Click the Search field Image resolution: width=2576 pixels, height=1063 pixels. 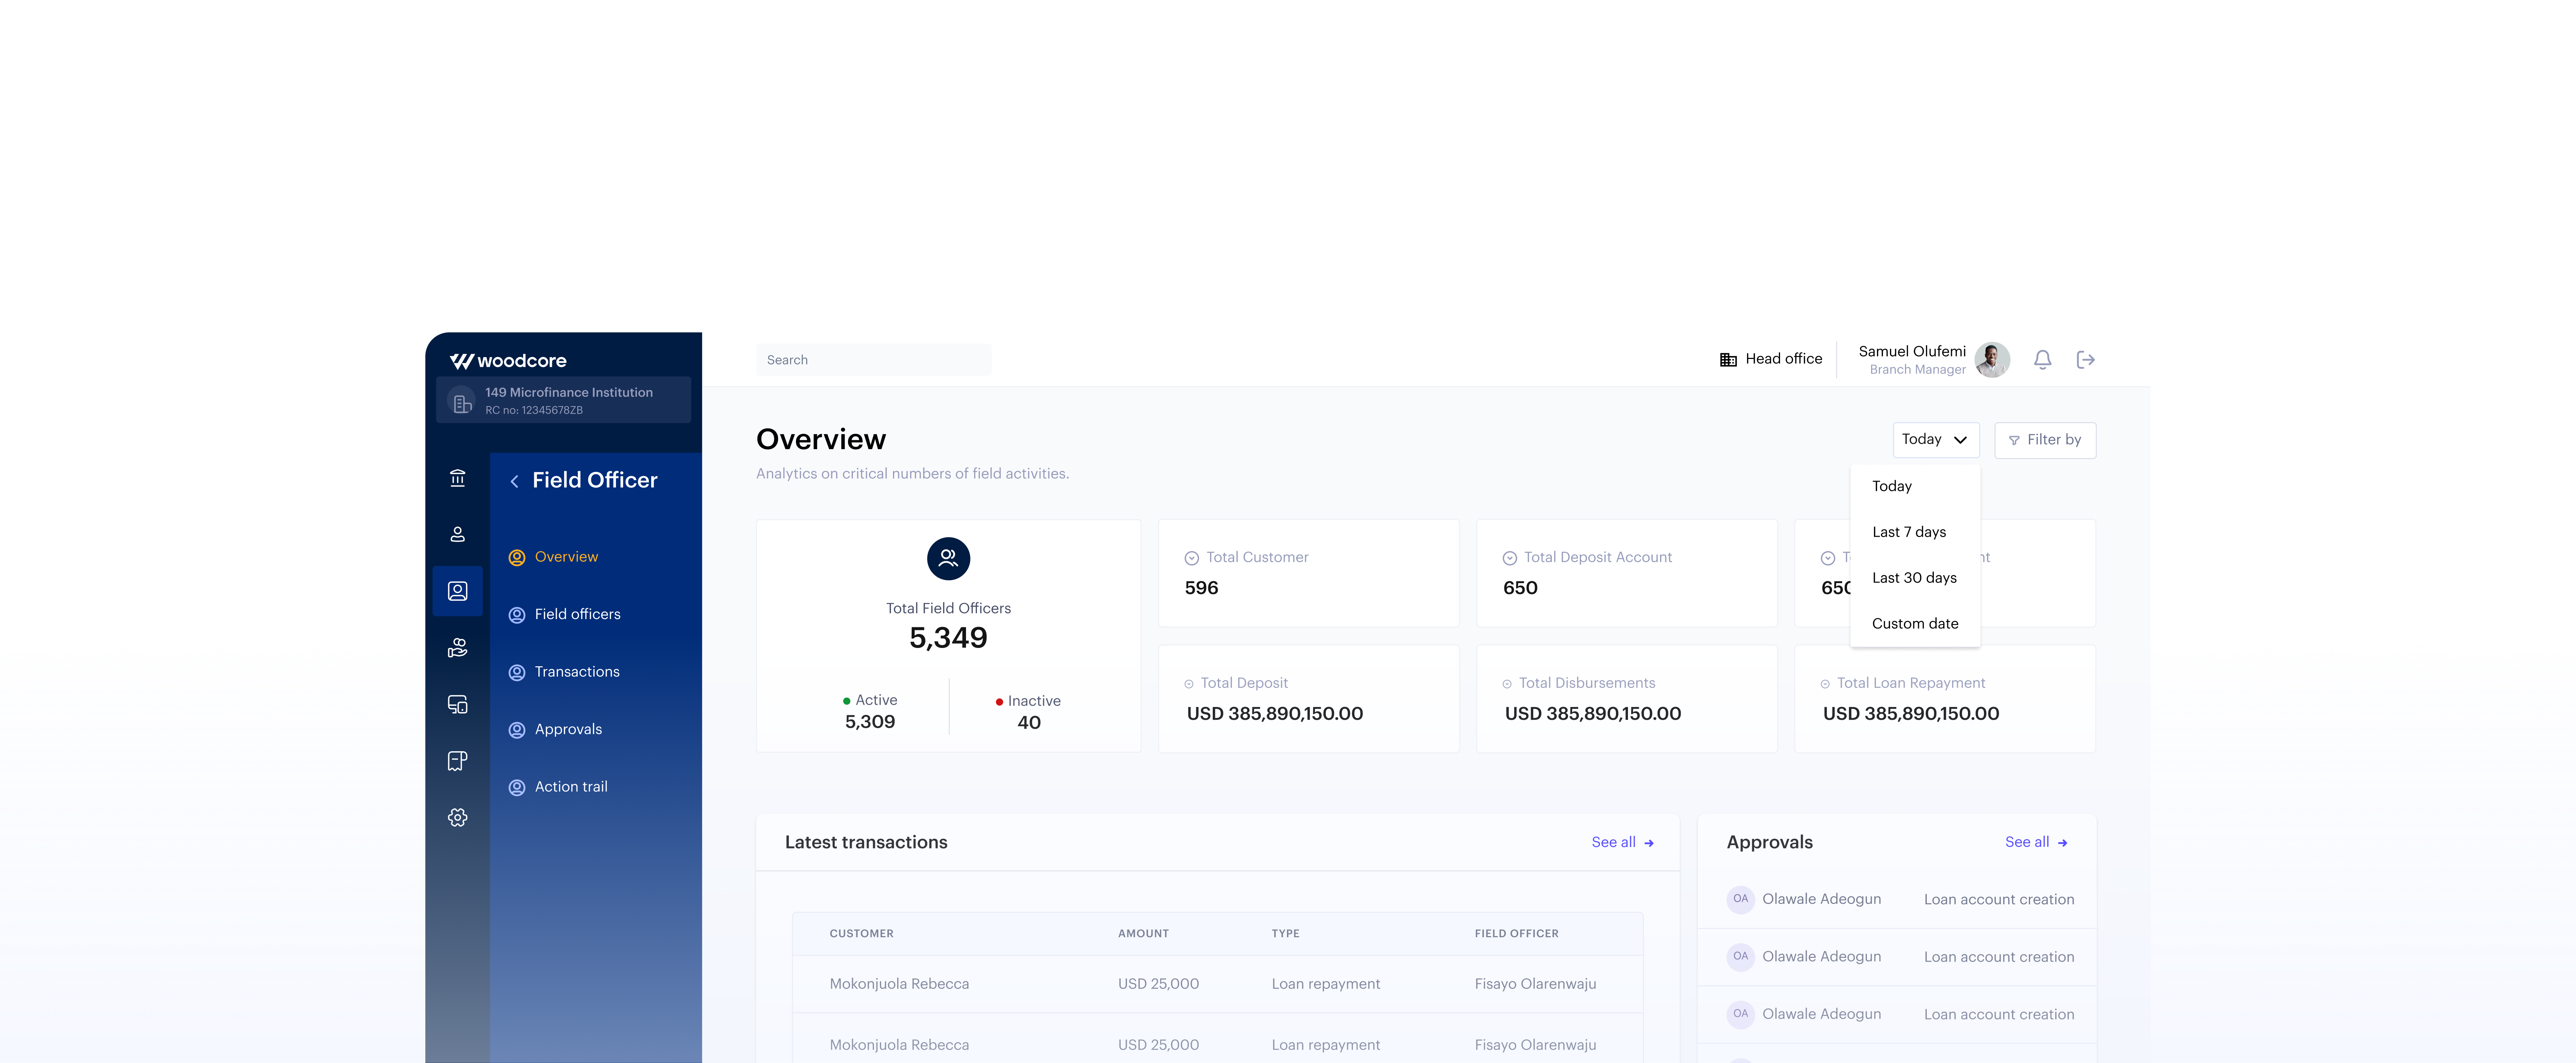(x=873, y=360)
